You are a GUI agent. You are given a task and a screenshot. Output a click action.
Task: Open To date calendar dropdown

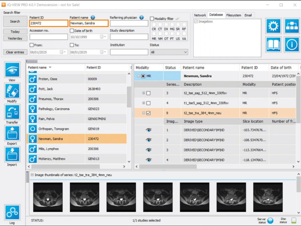tap(103, 52)
